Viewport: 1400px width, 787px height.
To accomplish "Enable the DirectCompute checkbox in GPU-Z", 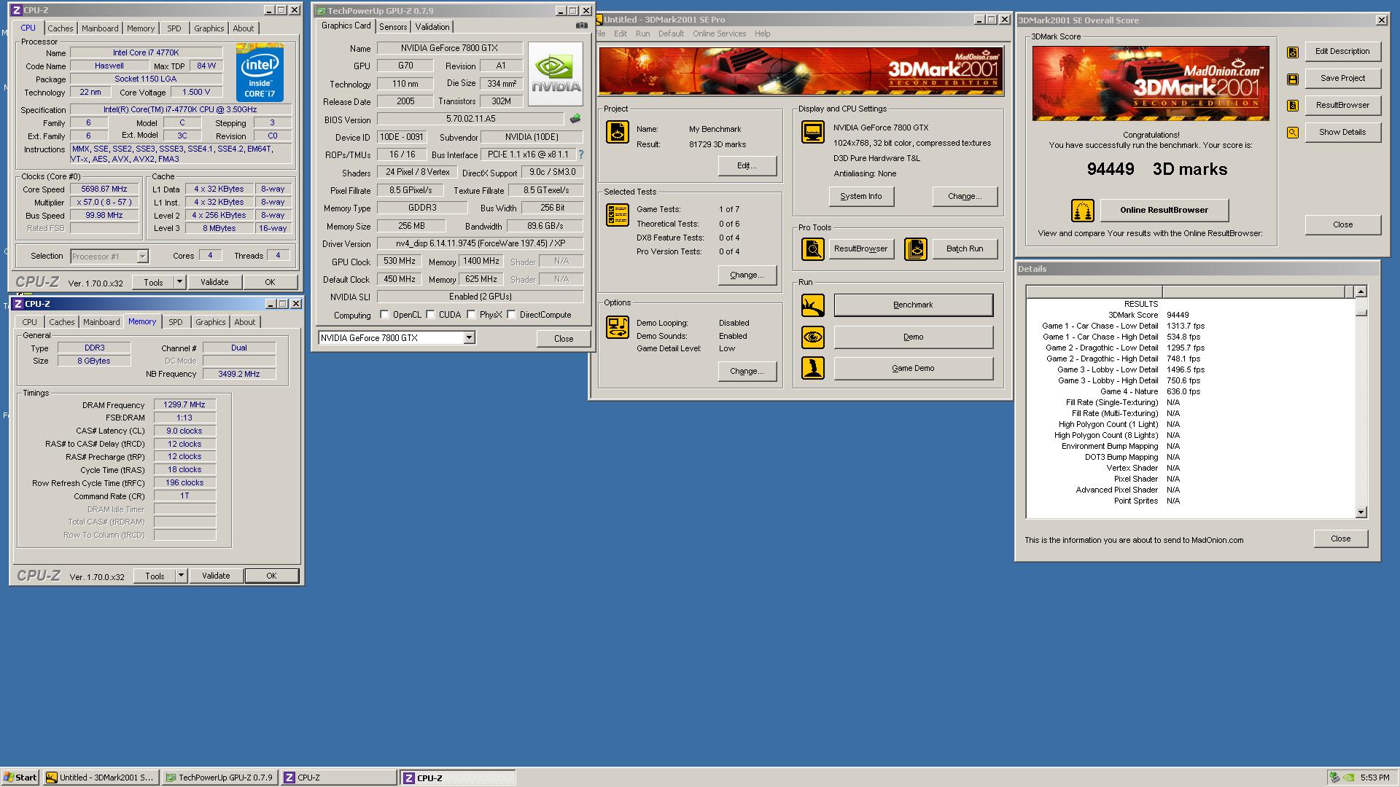I will (512, 315).
